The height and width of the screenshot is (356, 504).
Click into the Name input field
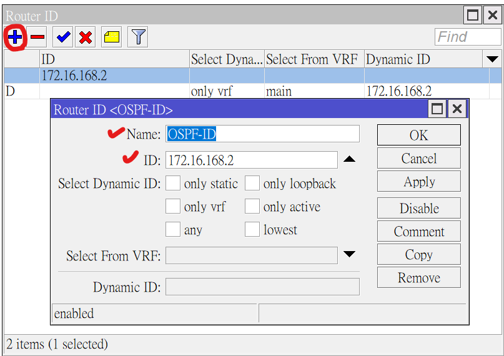tap(262, 134)
